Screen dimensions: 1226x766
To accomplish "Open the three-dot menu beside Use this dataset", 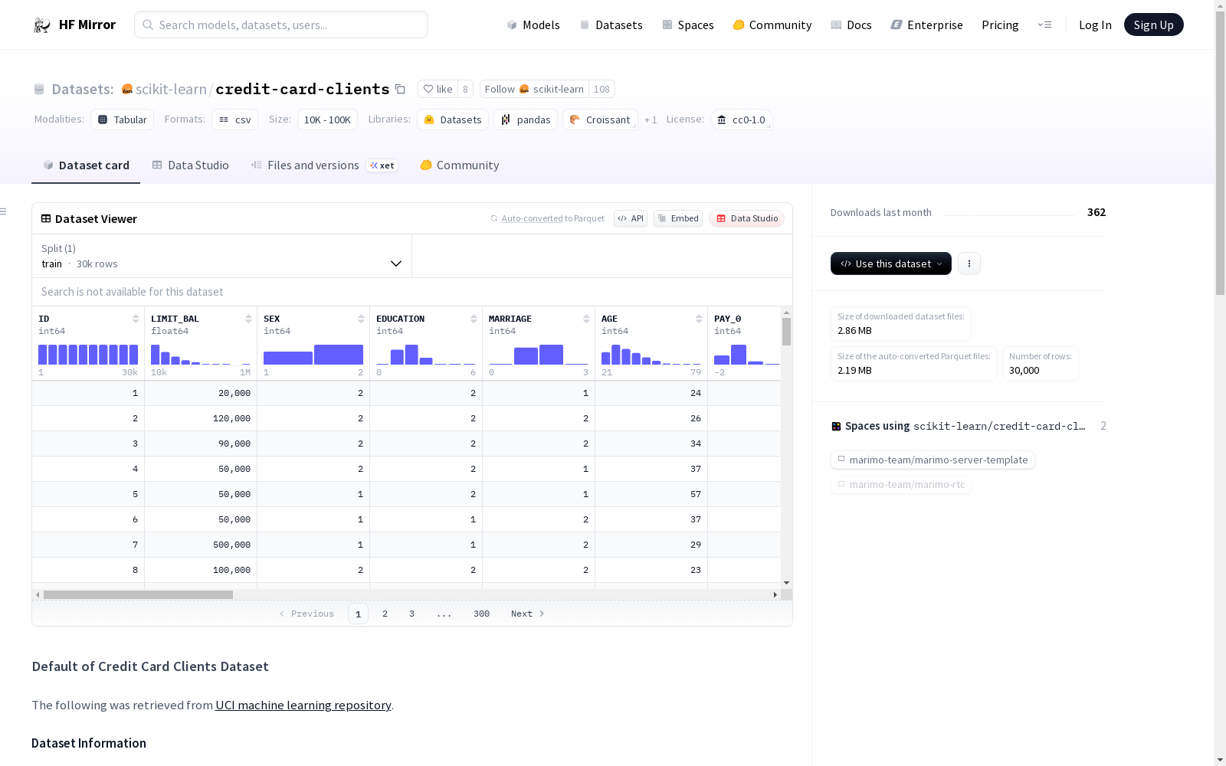I will click(969, 264).
